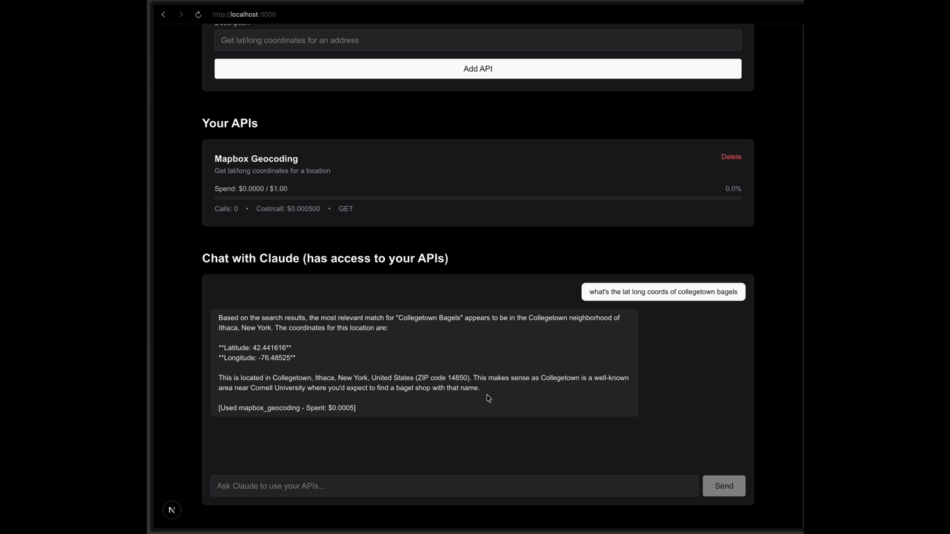Screen dimensions: 950x534
Task: Click the Cost/call: $0.000500 text
Action: point(287,208)
